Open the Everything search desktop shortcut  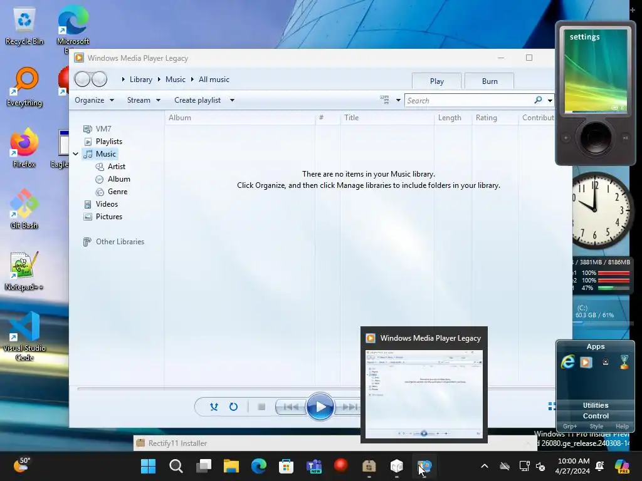click(x=24, y=86)
